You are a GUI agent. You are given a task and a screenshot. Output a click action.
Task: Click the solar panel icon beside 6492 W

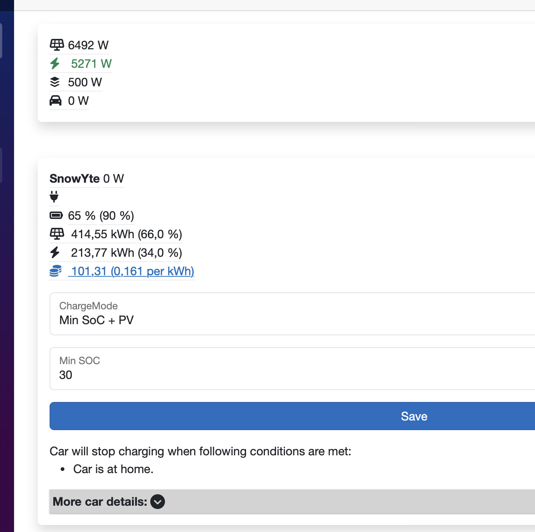(x=57, y=45)
